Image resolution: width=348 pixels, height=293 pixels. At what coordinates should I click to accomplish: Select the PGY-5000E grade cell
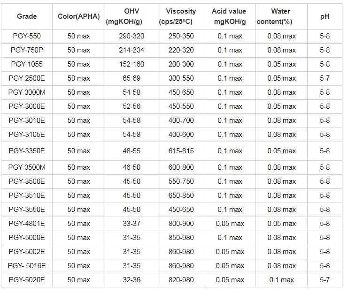(x=27, y=238)
